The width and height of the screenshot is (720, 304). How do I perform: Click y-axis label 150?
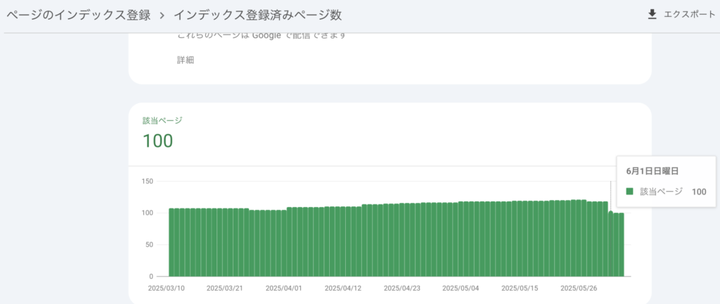click(148, 182)
